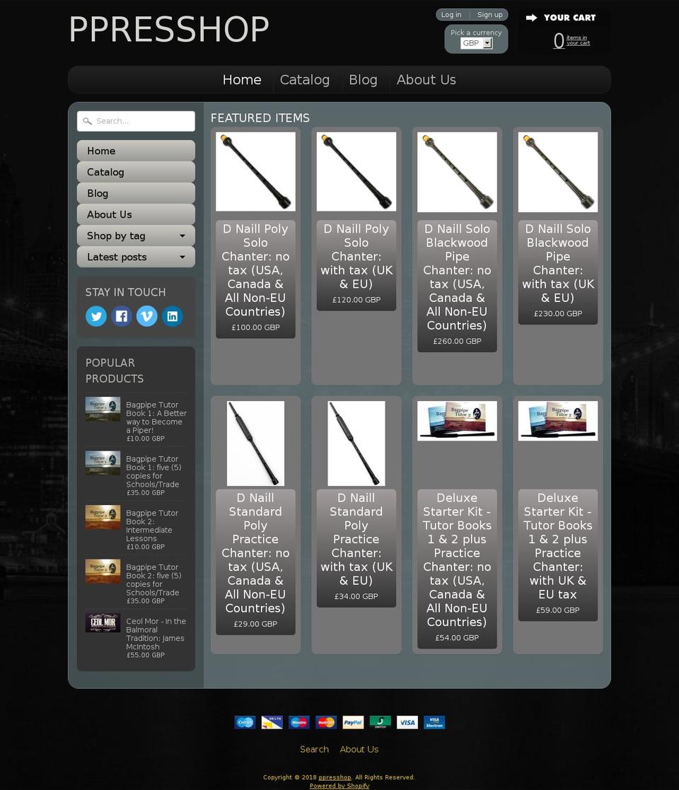Go to Home in top navigation
This screenshot has width=679, height=790.
coord(242,80)
